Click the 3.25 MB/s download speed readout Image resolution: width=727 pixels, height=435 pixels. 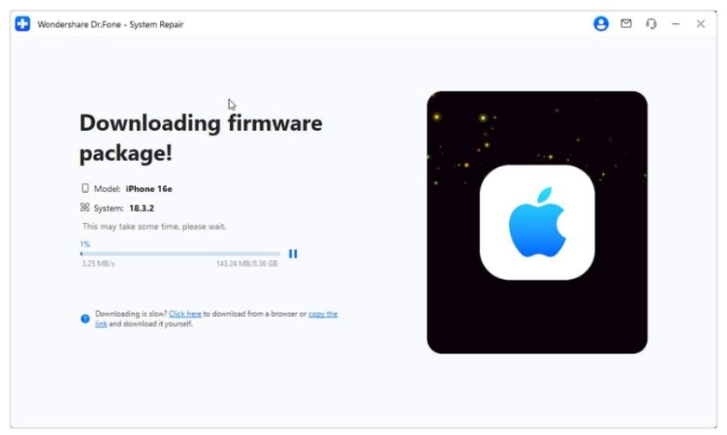coord(98,264)
